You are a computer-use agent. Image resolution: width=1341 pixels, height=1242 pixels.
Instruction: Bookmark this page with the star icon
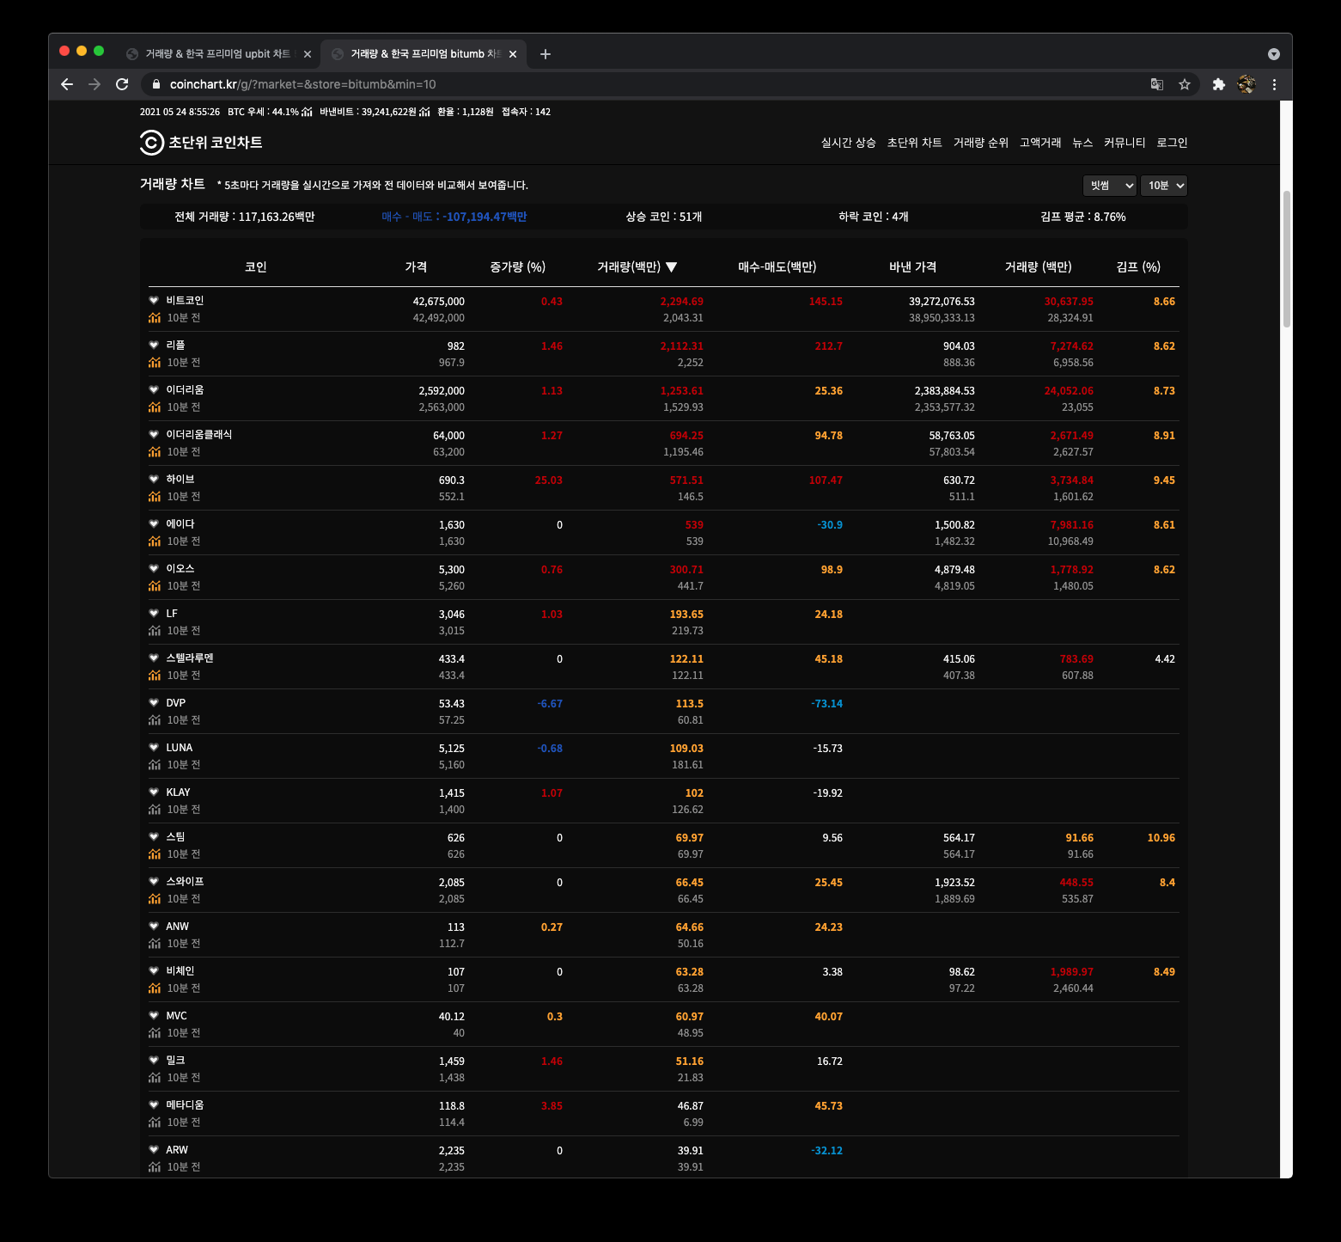1185,84
